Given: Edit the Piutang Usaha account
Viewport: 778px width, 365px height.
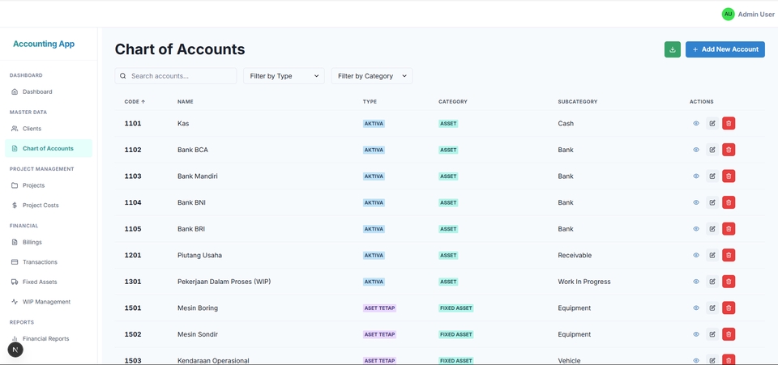Looking at the screenshot, I should click(712, 255).
